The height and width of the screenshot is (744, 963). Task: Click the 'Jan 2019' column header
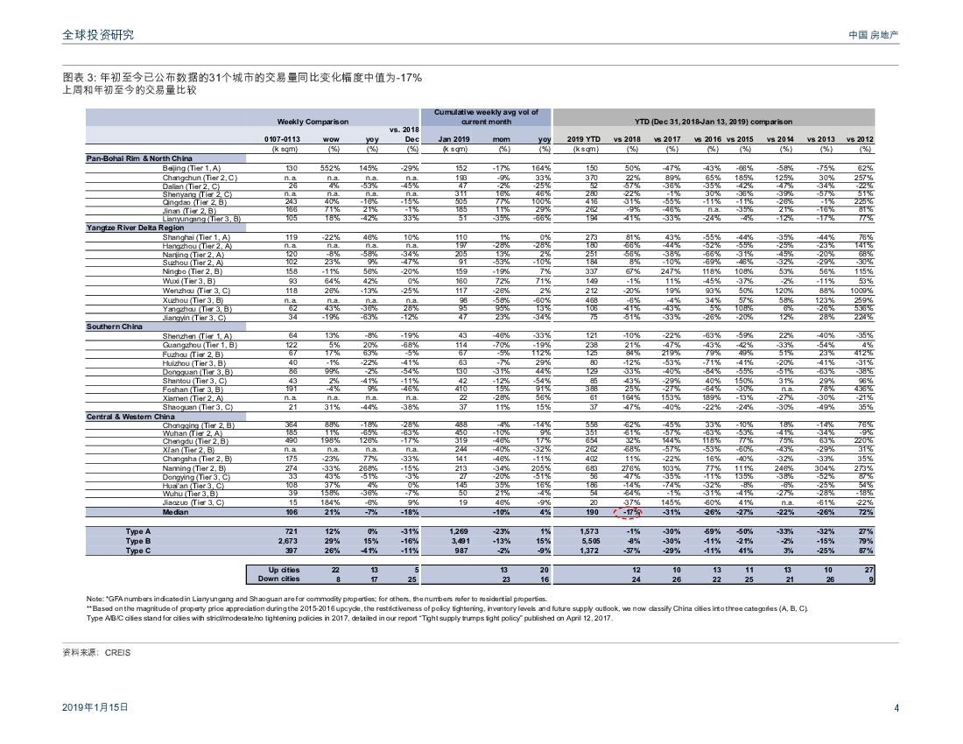coord(453,139)
